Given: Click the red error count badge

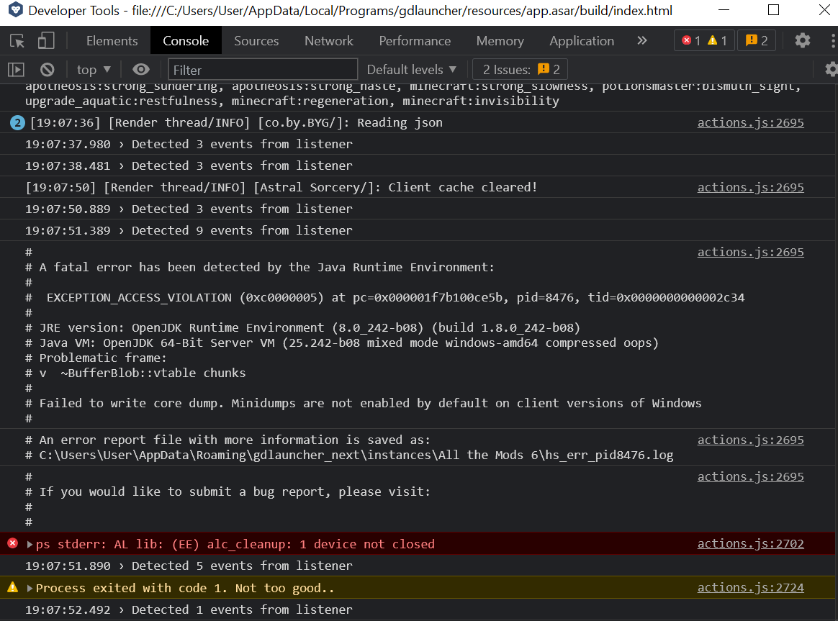Looking at the screenshot, I should tap(692, 40).
